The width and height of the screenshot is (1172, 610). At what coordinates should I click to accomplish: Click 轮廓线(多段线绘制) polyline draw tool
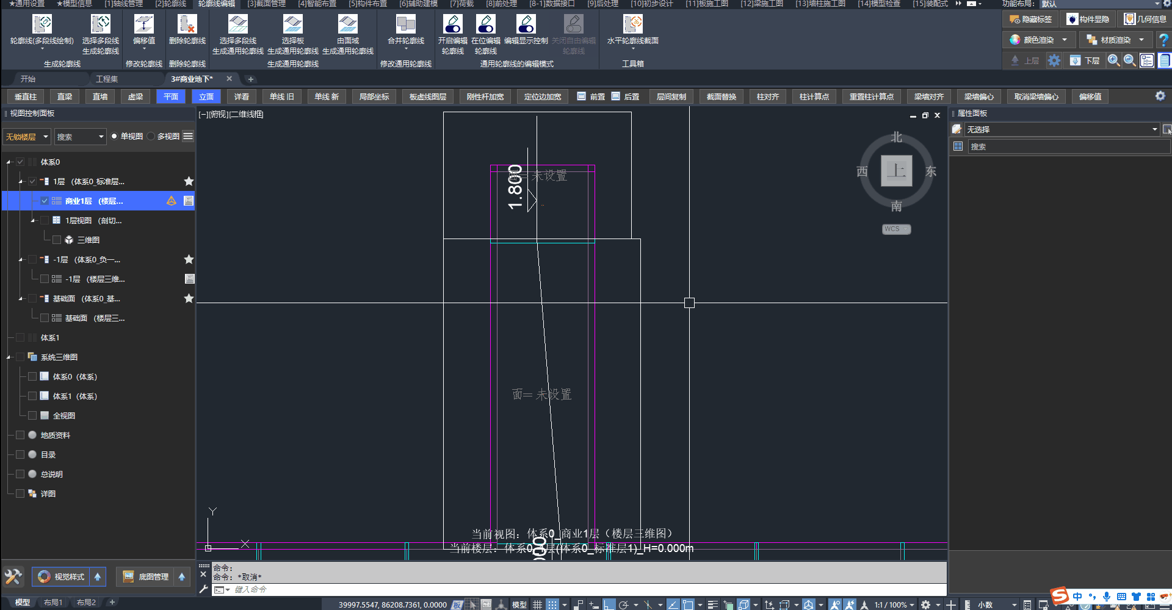coord(42,25)
